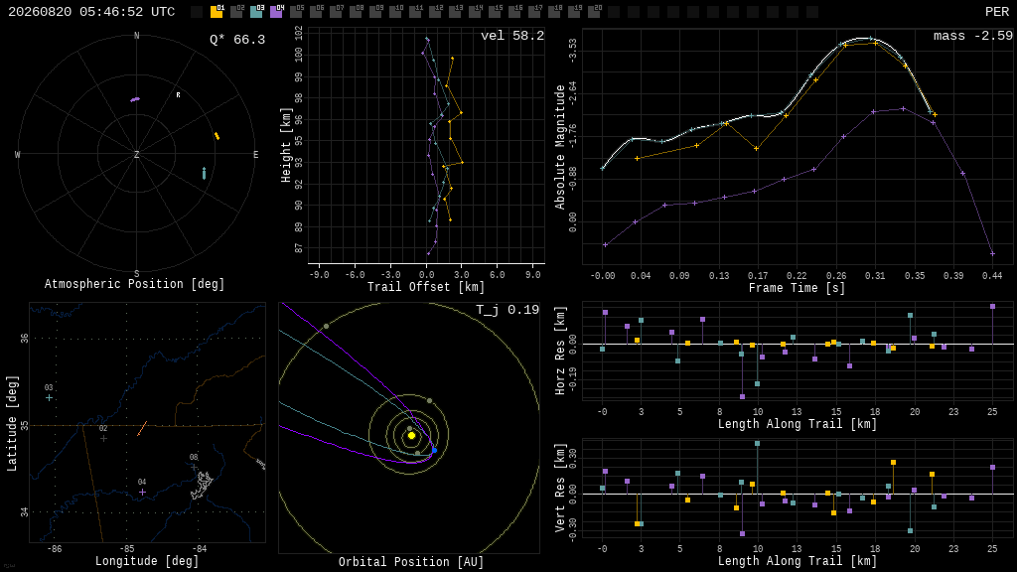Click station 02 cross marker on map
Screen dimensions: 1017x572
click(103, 438)
